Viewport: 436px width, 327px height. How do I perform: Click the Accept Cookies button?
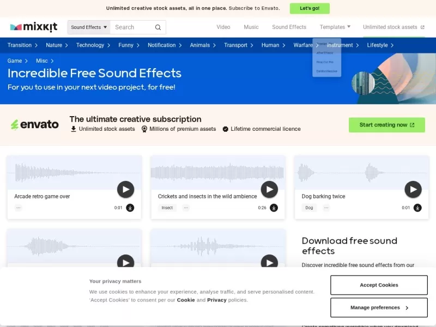379,285
